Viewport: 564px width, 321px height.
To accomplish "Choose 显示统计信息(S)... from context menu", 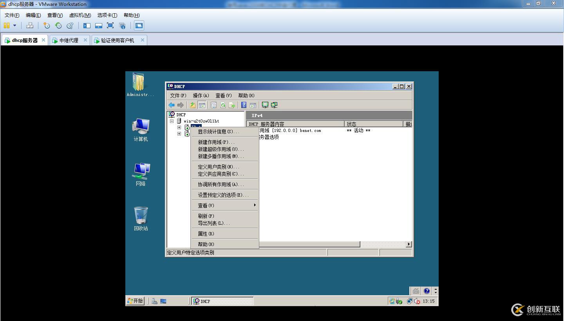I will 225,132.
